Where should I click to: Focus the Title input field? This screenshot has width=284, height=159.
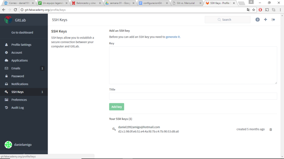click(193, 96)
